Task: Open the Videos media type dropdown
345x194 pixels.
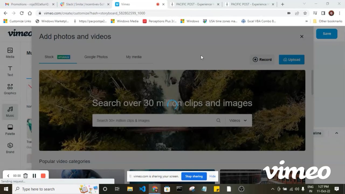Action: [x=238, y=120]
